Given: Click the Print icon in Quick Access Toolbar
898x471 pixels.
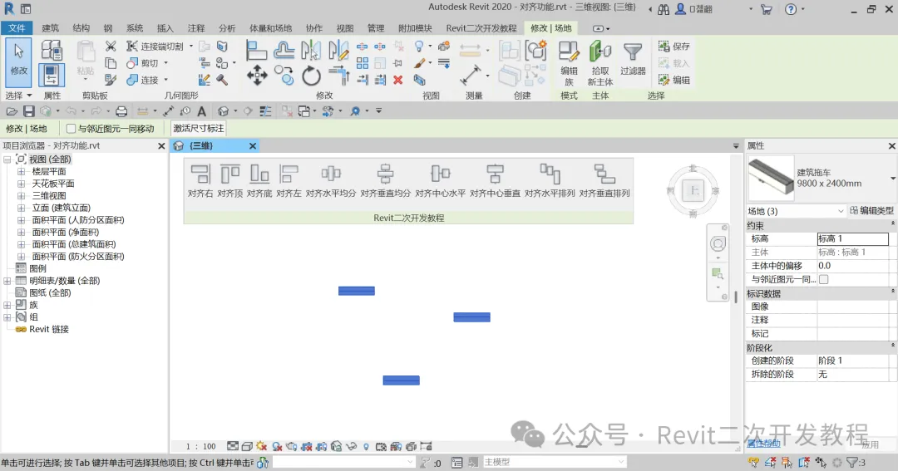Looking at the screenshot, I should pyautogui.click(x=121, y=111).
